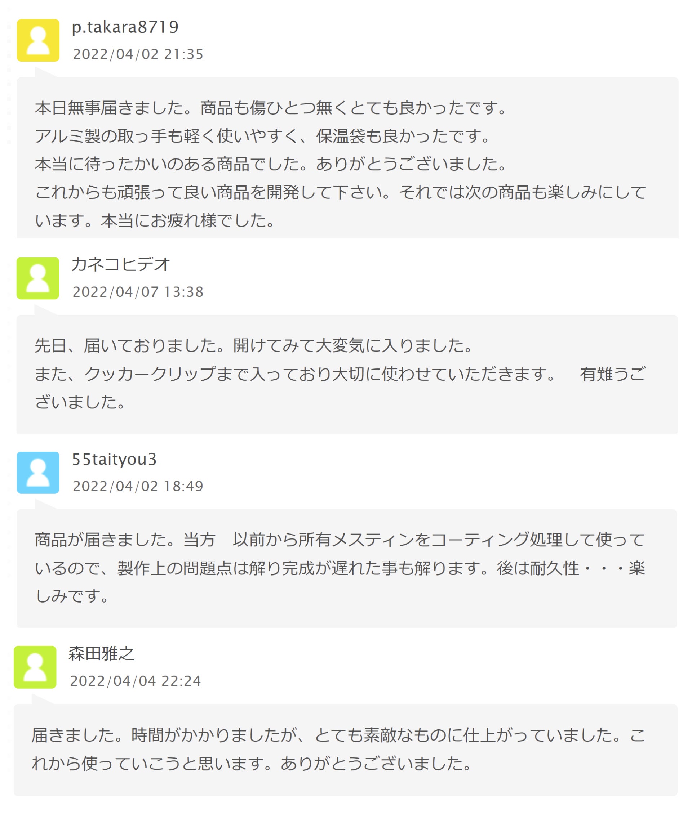The width and height of the screenshot is (692, 814).
Task: Select the 55taityou3 username
Action: [x=114, y=459]
